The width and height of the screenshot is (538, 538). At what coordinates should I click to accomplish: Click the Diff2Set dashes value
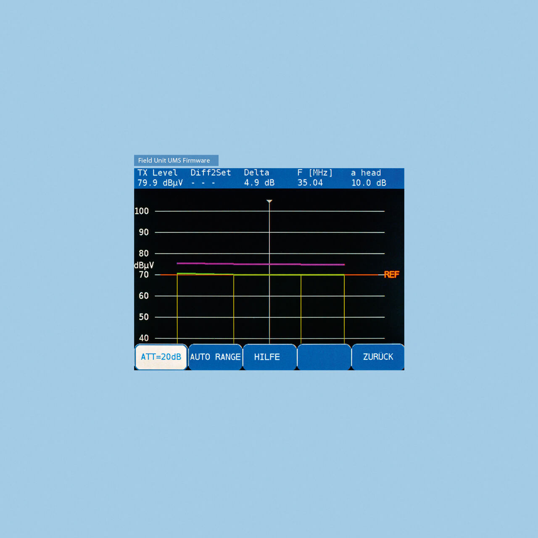point(203,183)
